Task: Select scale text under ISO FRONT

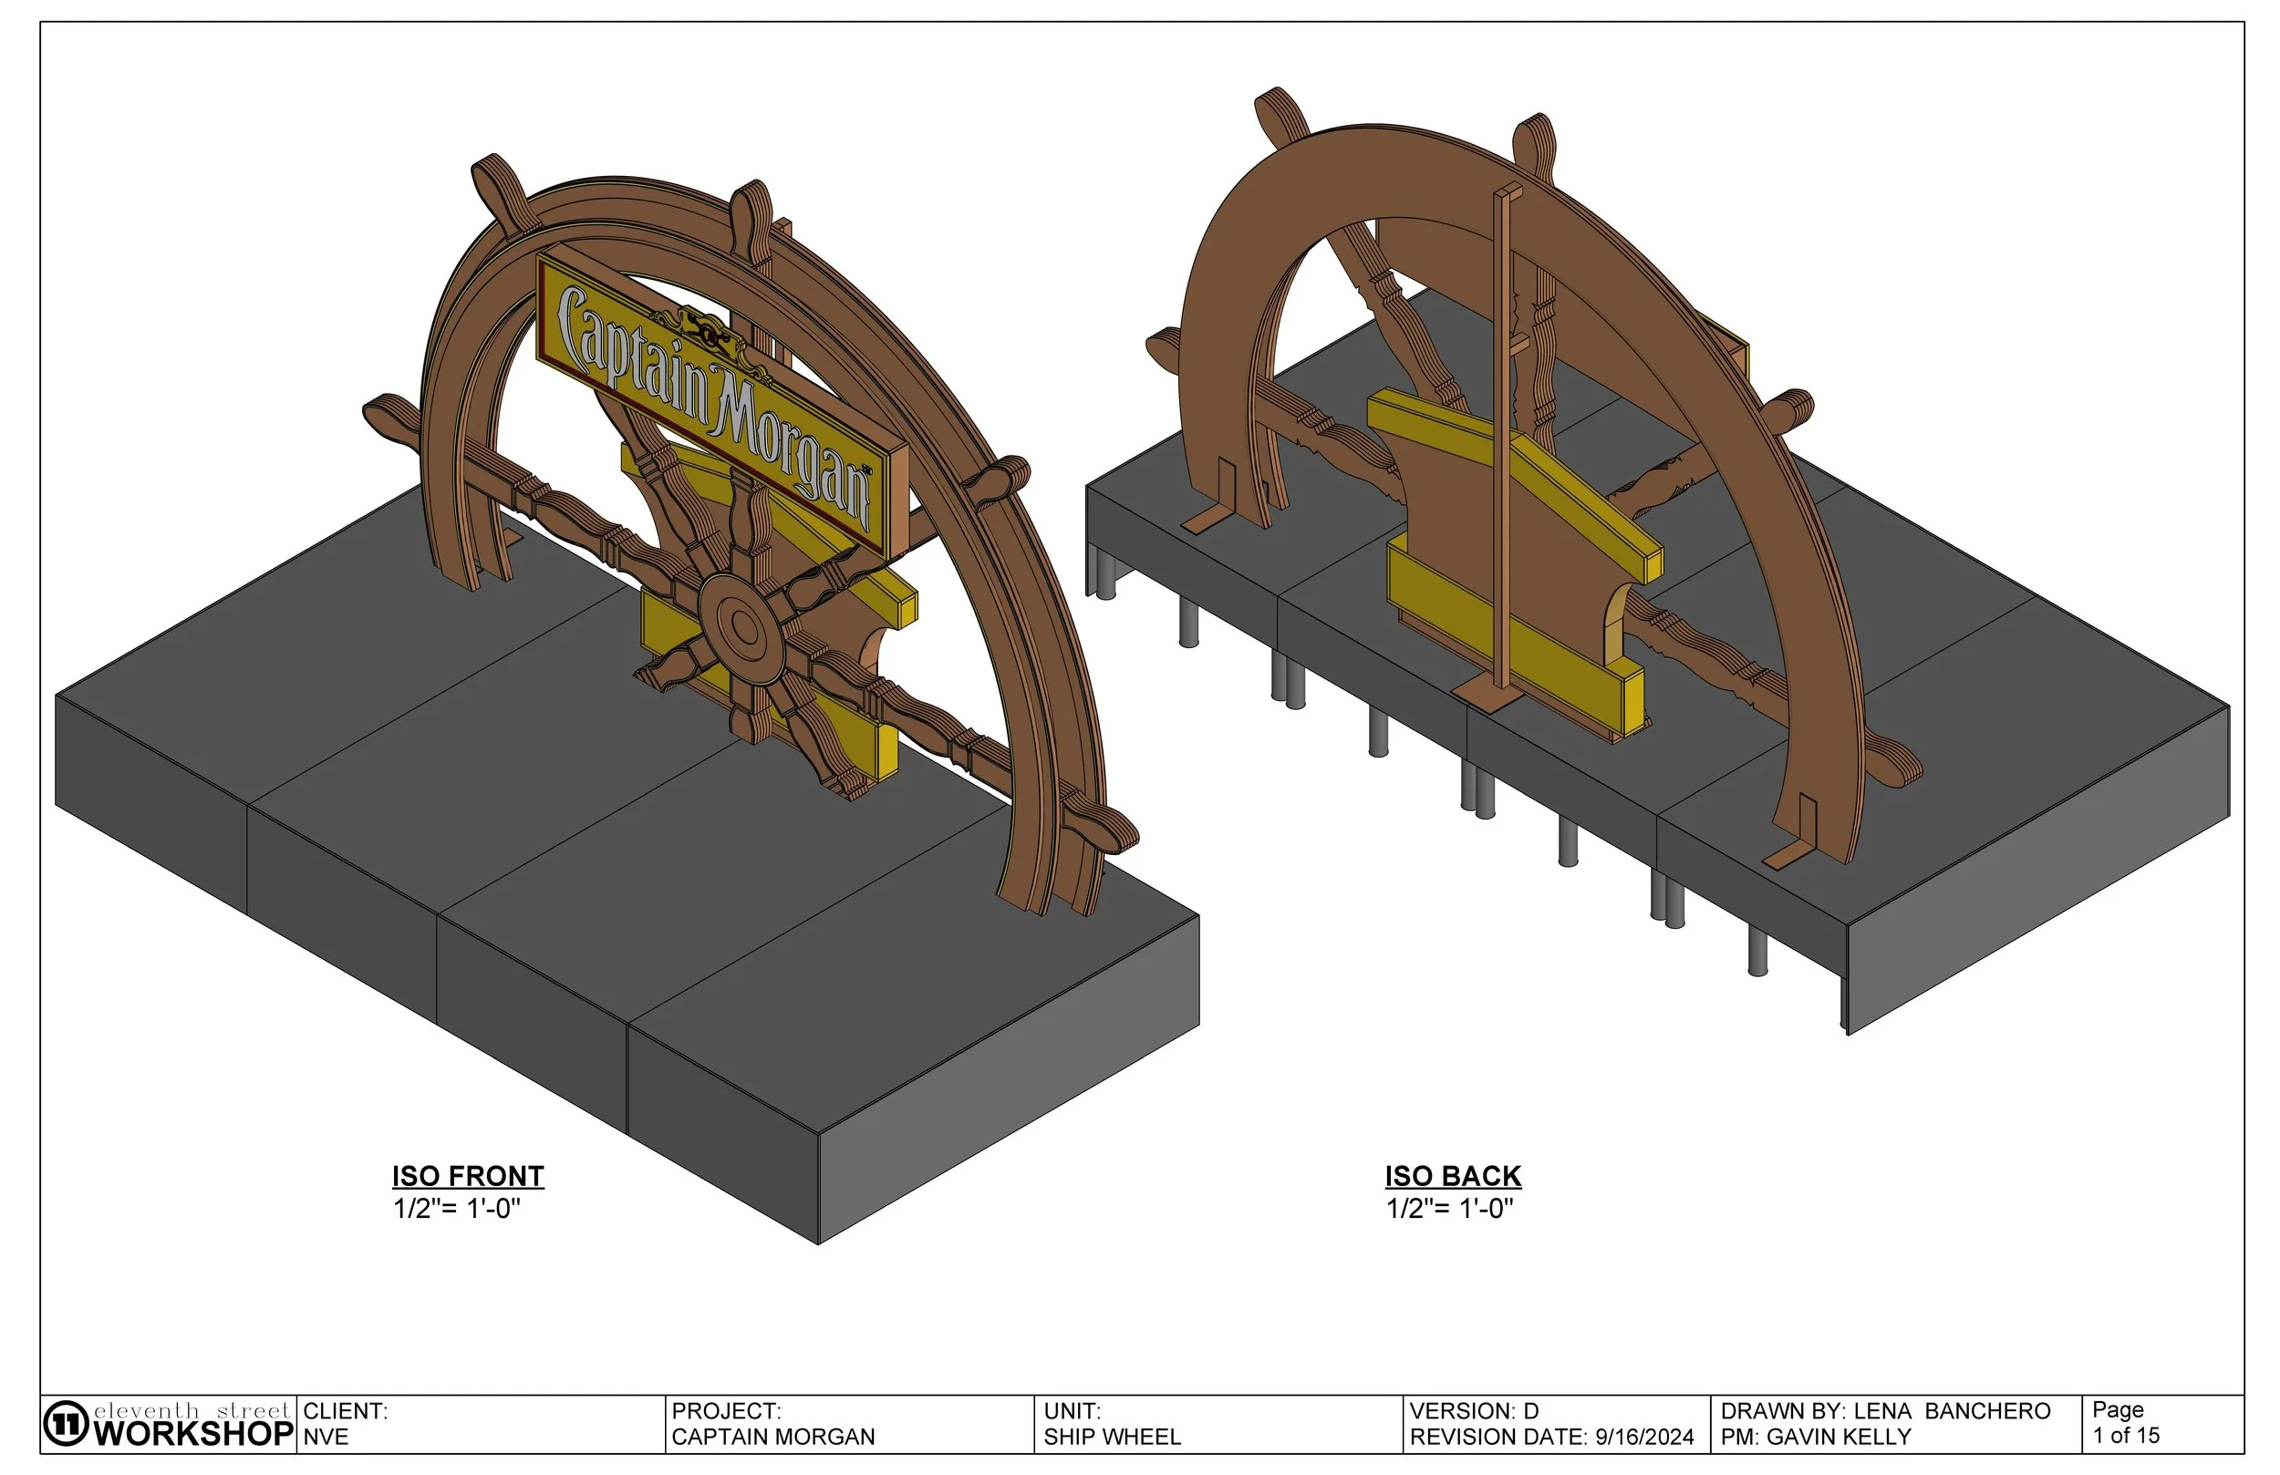Action: [x=457, y=1209]
